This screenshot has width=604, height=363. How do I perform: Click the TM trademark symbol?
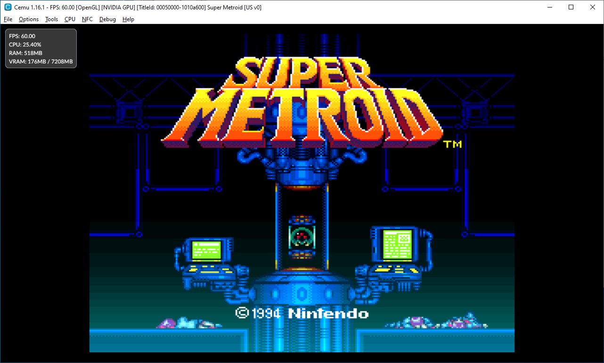[453, 144]
